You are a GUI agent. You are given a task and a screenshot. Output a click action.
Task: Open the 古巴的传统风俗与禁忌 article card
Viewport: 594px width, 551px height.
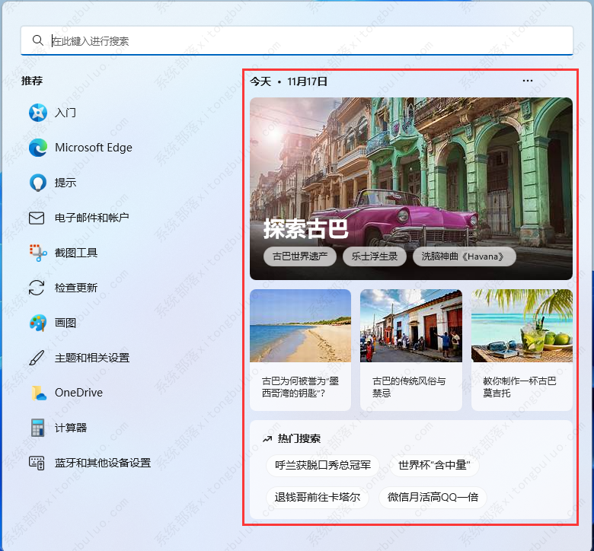410,350
